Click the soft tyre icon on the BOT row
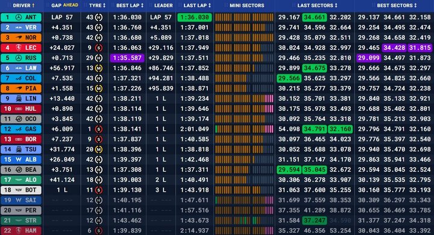 tap(98, 190)
